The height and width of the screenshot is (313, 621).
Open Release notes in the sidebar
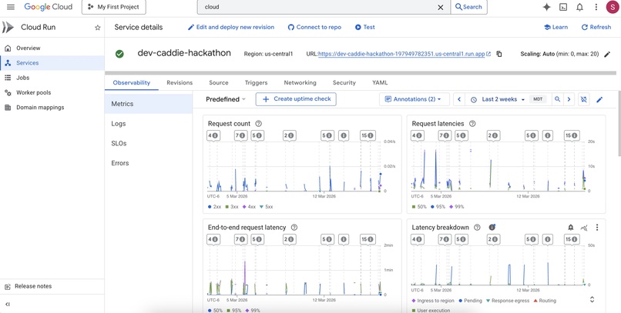[52, 286]
